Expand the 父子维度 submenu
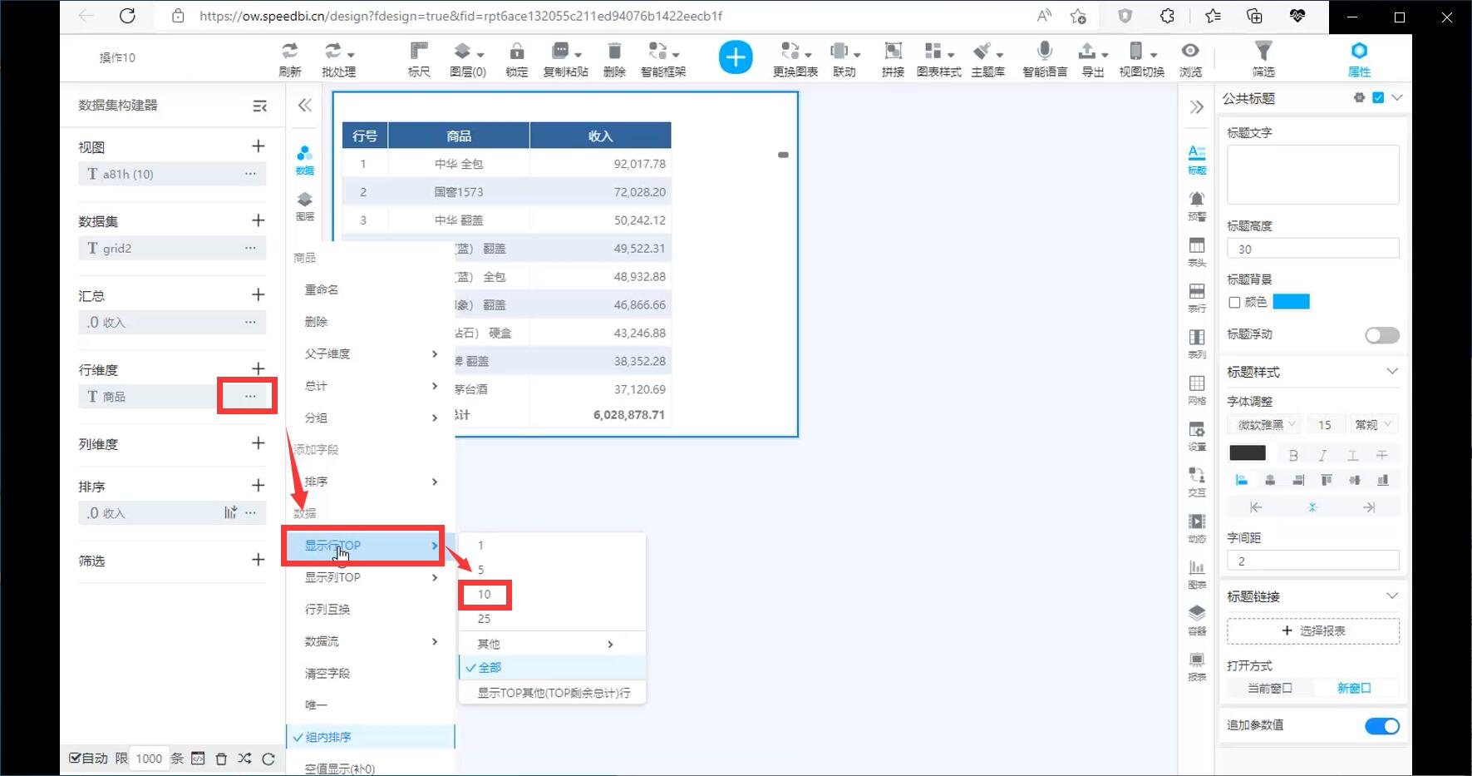 (370, 354)
